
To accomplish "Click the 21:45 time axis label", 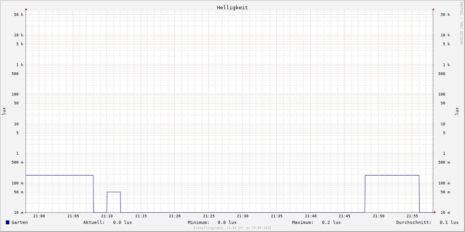I will click(344, 216).
